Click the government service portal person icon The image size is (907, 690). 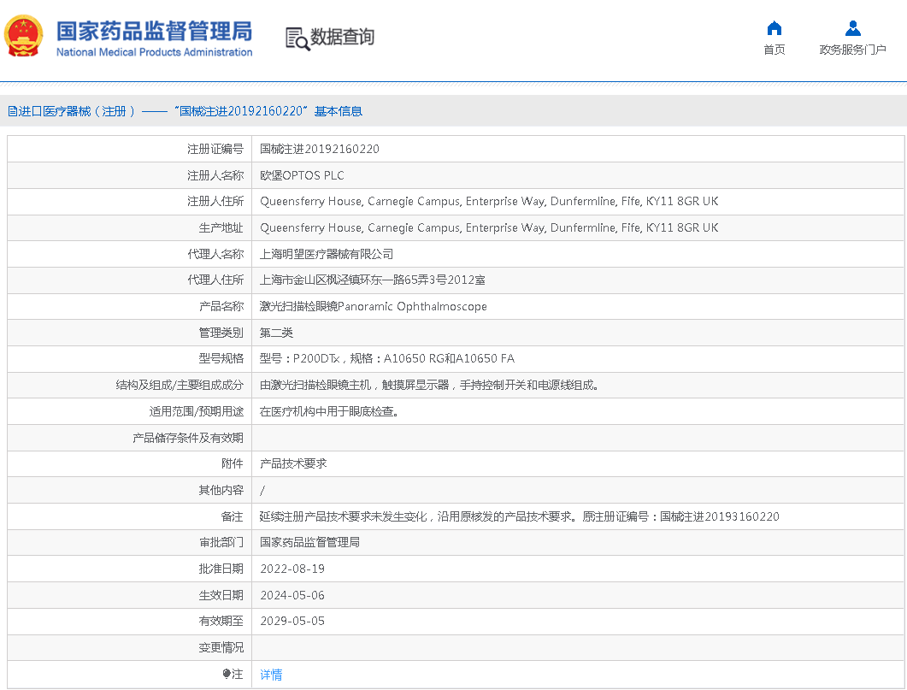pyautogui.click(x=852, y=28)
